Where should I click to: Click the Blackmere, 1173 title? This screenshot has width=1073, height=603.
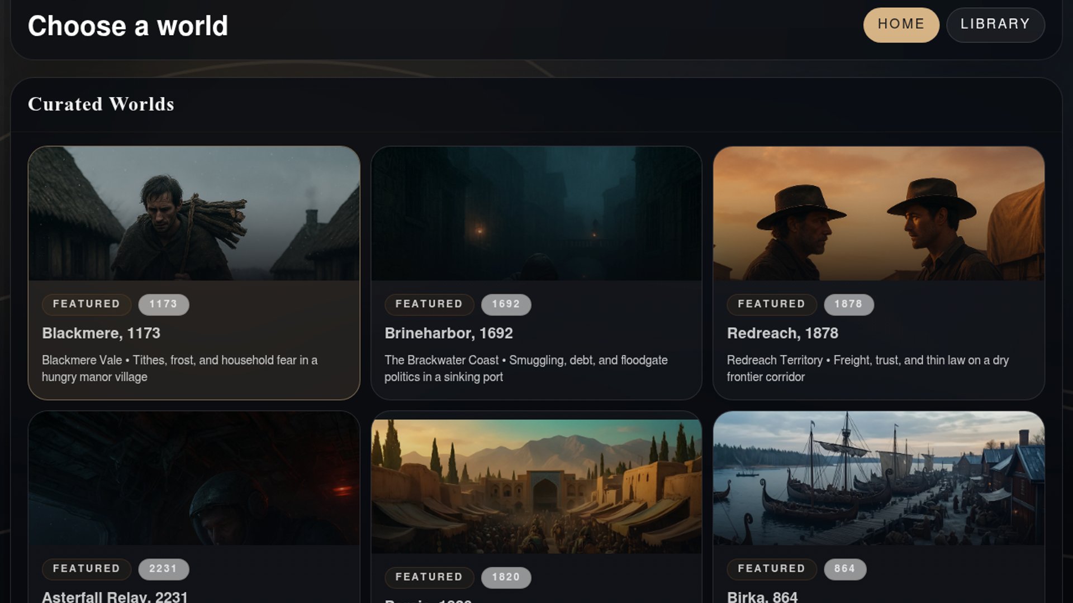(x=101, y=333)
